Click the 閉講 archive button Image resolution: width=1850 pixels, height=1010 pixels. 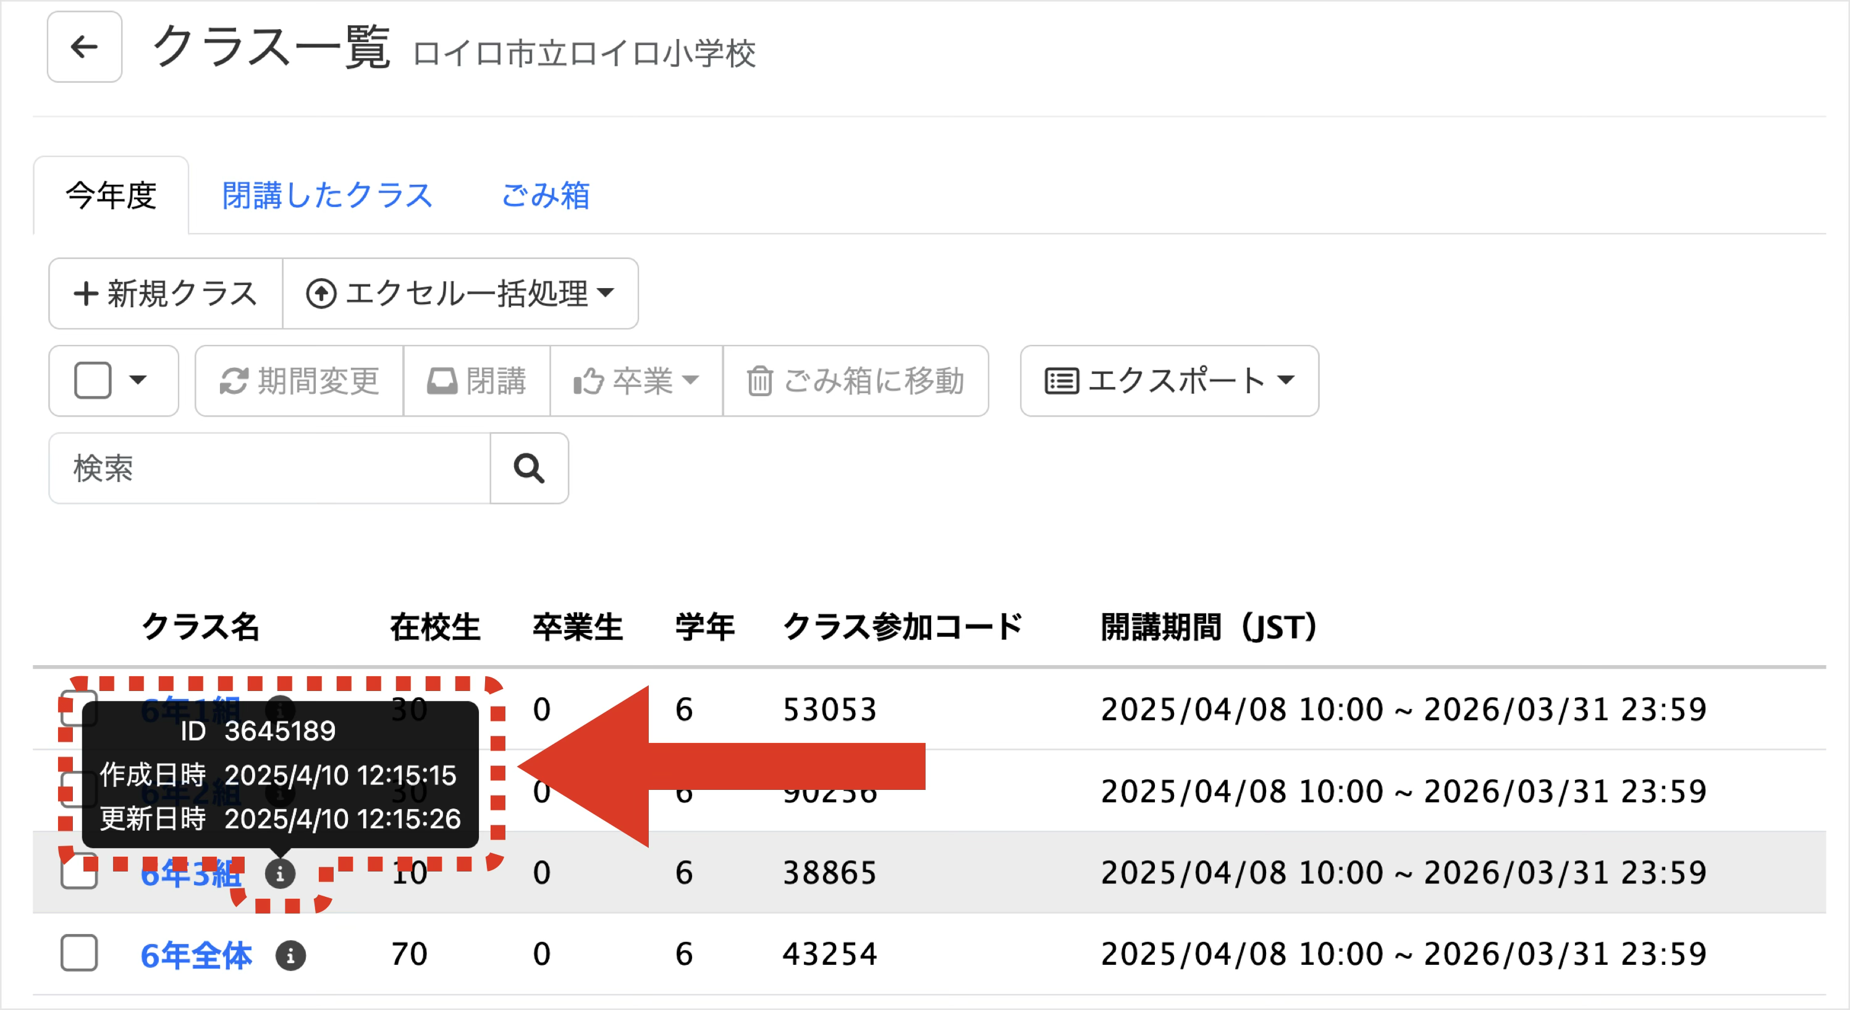477,381
